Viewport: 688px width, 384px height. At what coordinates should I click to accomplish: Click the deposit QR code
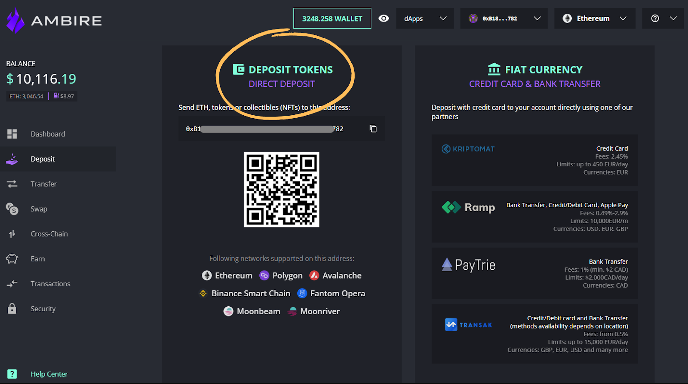[x=282, y=190]
